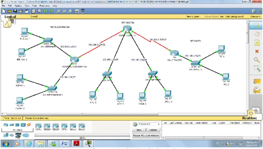The height and width of the screenshot is (149, 263).
Task: Click the Help question mark icon
Action: pyautogui.click(x=259, y=11)
